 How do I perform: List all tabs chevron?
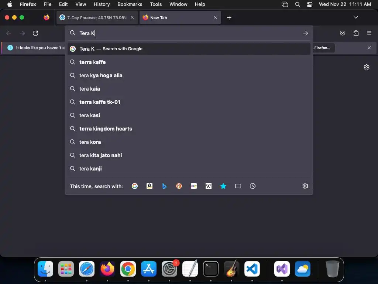click(355, 17)
